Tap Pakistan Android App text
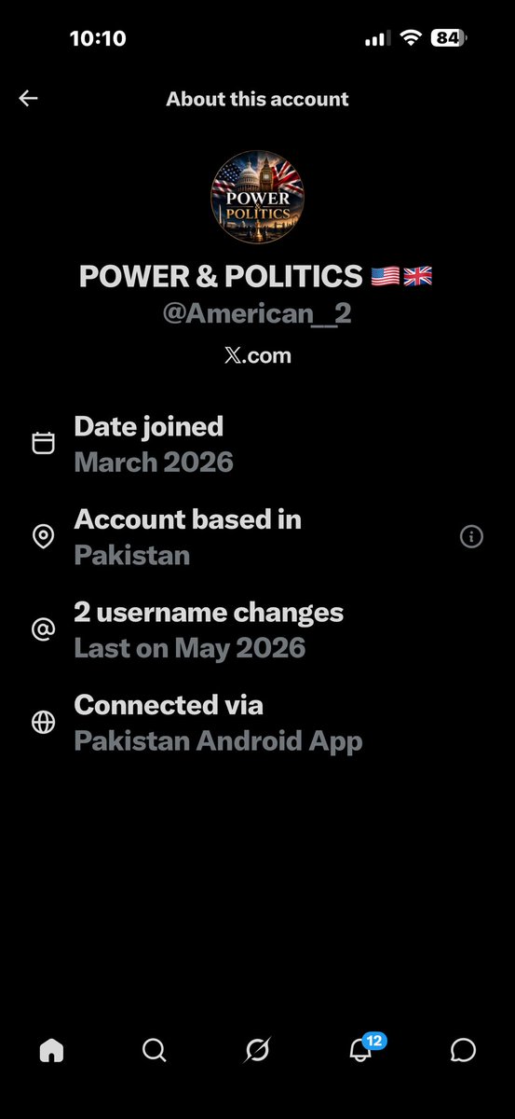515x1119 pixels. coord(218,742)
